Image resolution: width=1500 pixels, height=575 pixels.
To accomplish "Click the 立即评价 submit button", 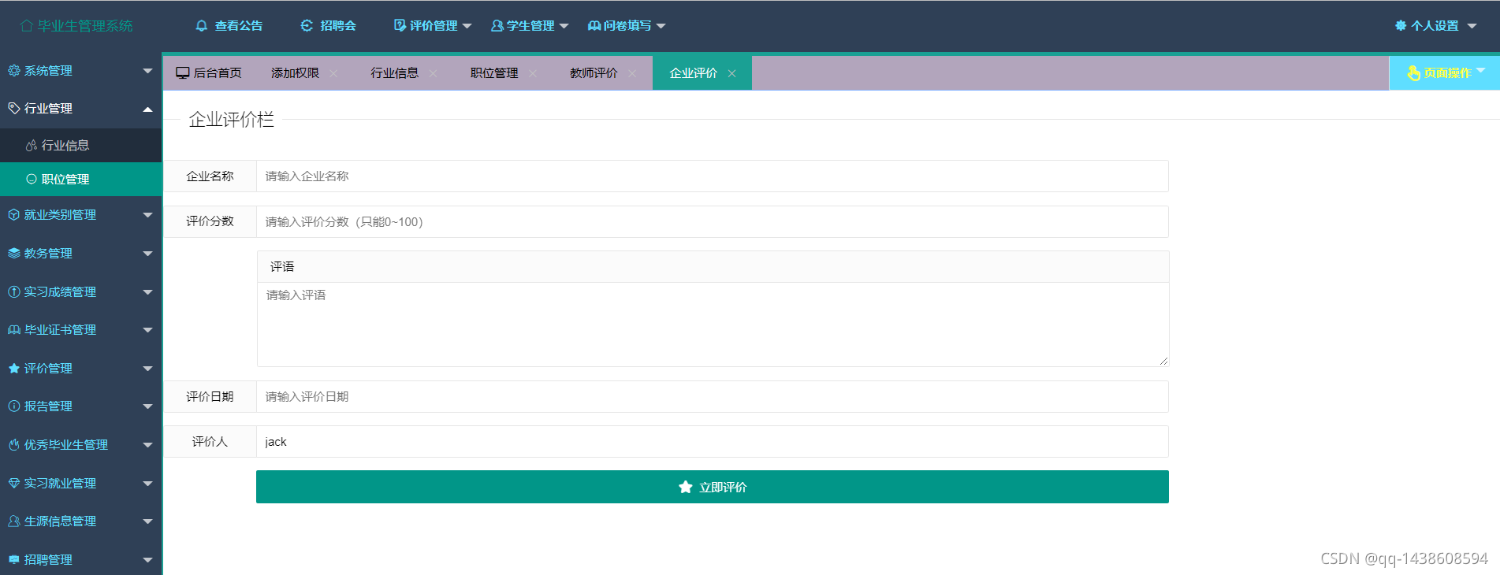I will tap(713, 487).
